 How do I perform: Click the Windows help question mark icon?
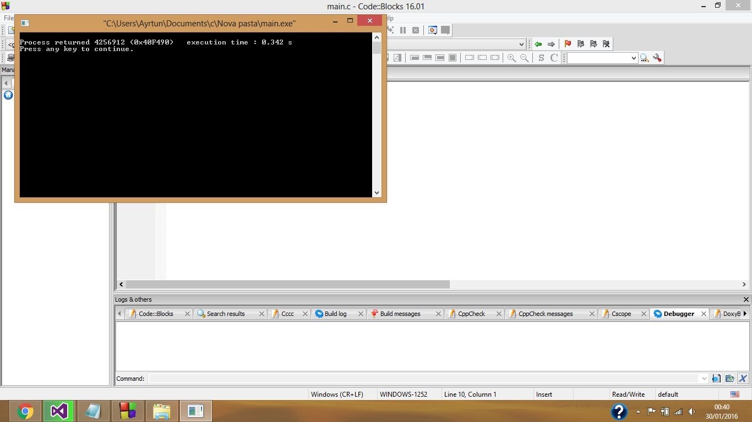pos(619,412)
